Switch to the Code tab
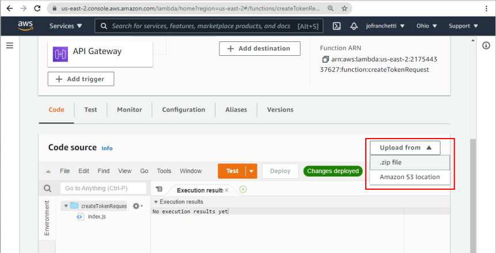This screenshot has width=496, height=253. (56, 110)
